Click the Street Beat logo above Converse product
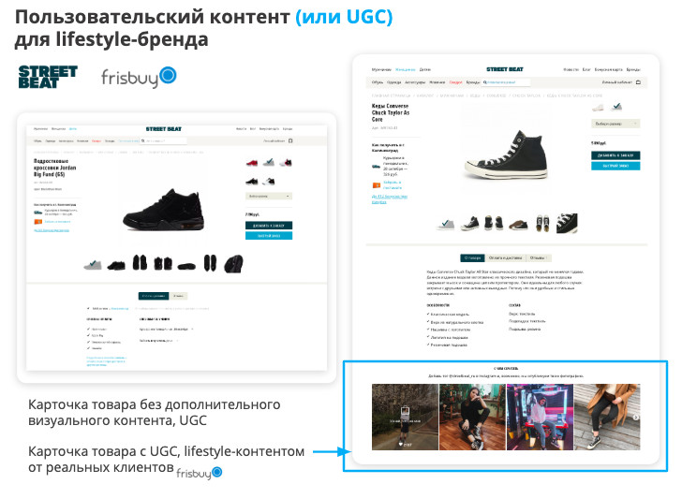The width and height of the screenshot is (697, 499). [x=505, y=69]
